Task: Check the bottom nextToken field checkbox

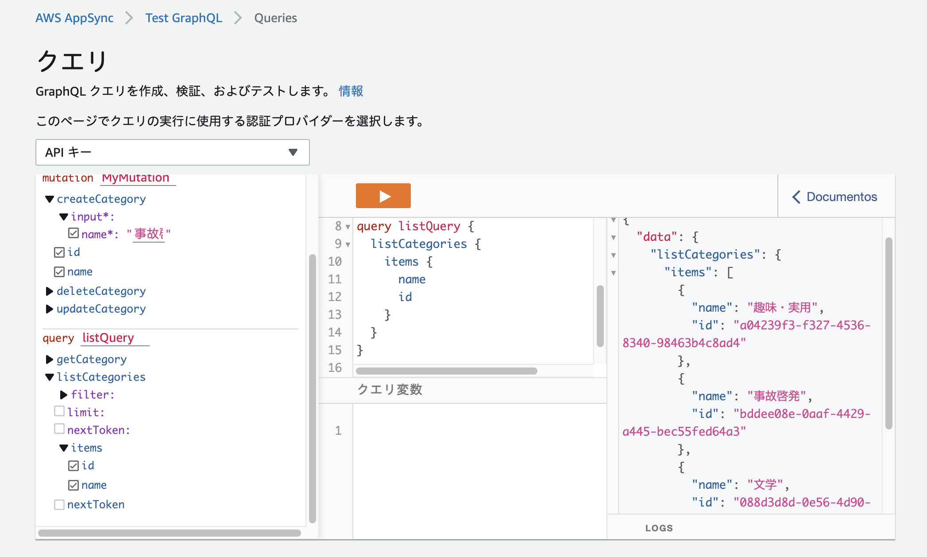Action: coord(59,505)
